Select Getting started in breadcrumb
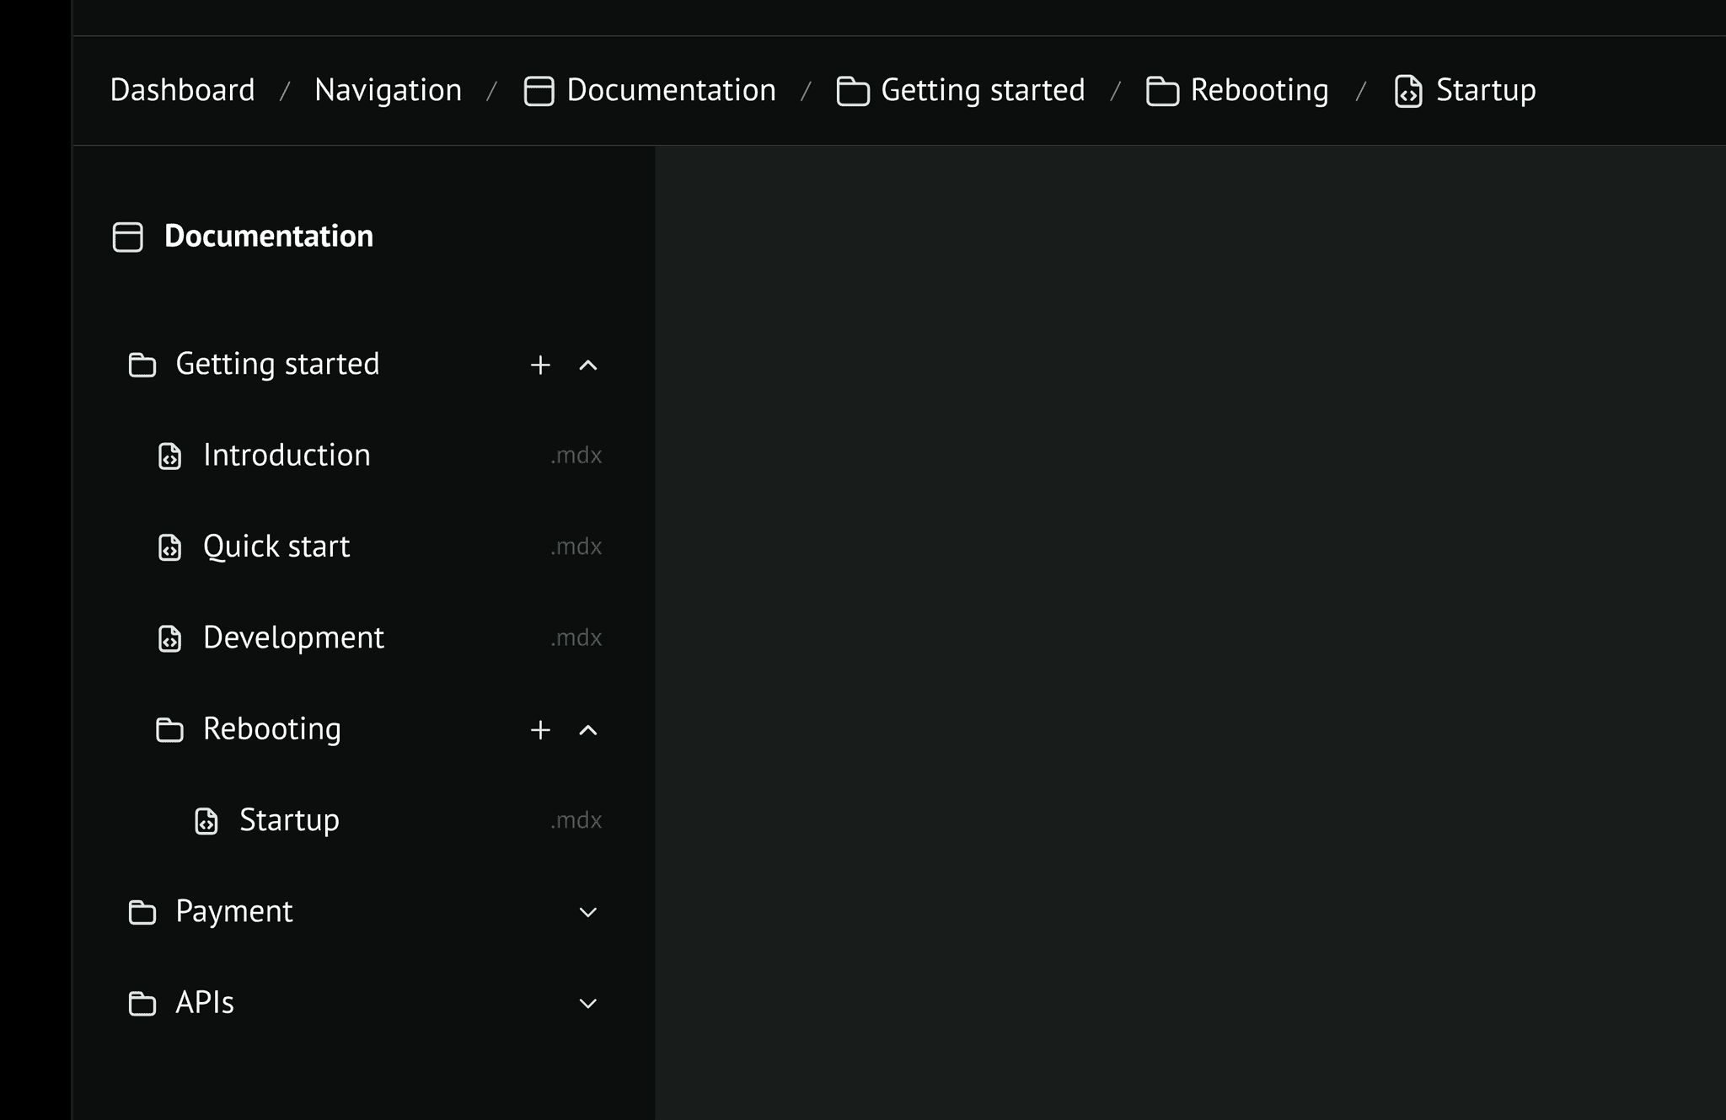 [x=982, y=90]
